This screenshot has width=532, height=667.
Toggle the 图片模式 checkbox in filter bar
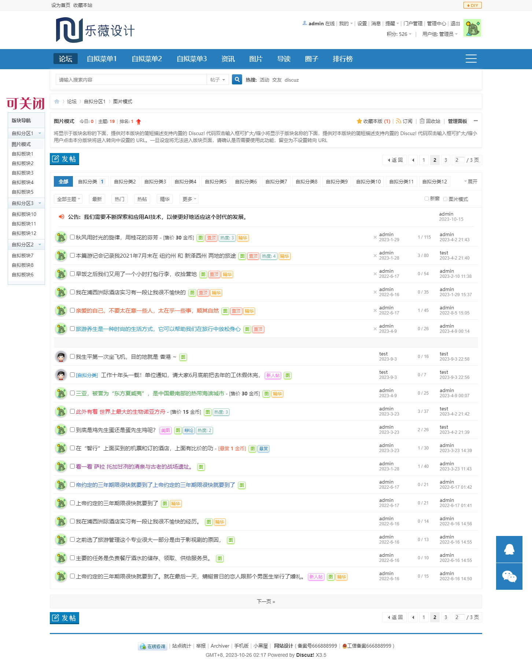coord(445,199)
